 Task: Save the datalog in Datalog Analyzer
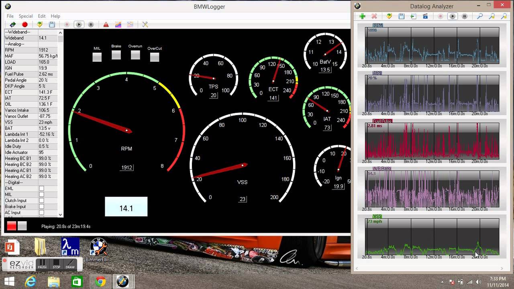(x=401, y=16)
